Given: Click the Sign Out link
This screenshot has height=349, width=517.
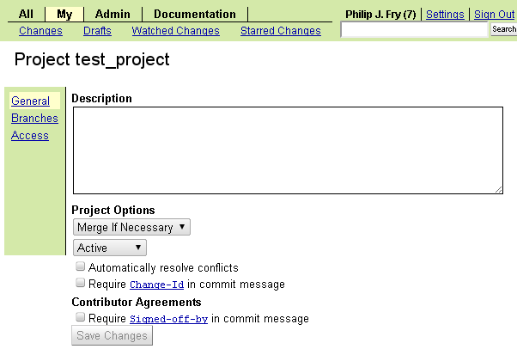Looking at the screenshot, I should 494,15.
